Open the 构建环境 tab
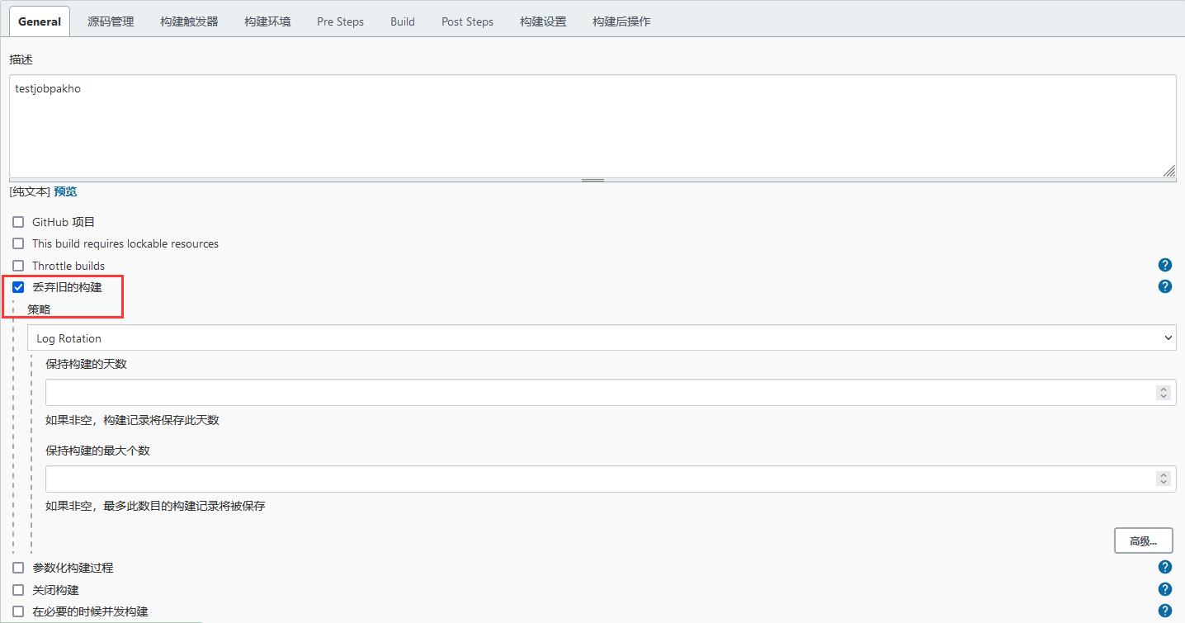The image size is (1185, 623). (x=267, y=21)
